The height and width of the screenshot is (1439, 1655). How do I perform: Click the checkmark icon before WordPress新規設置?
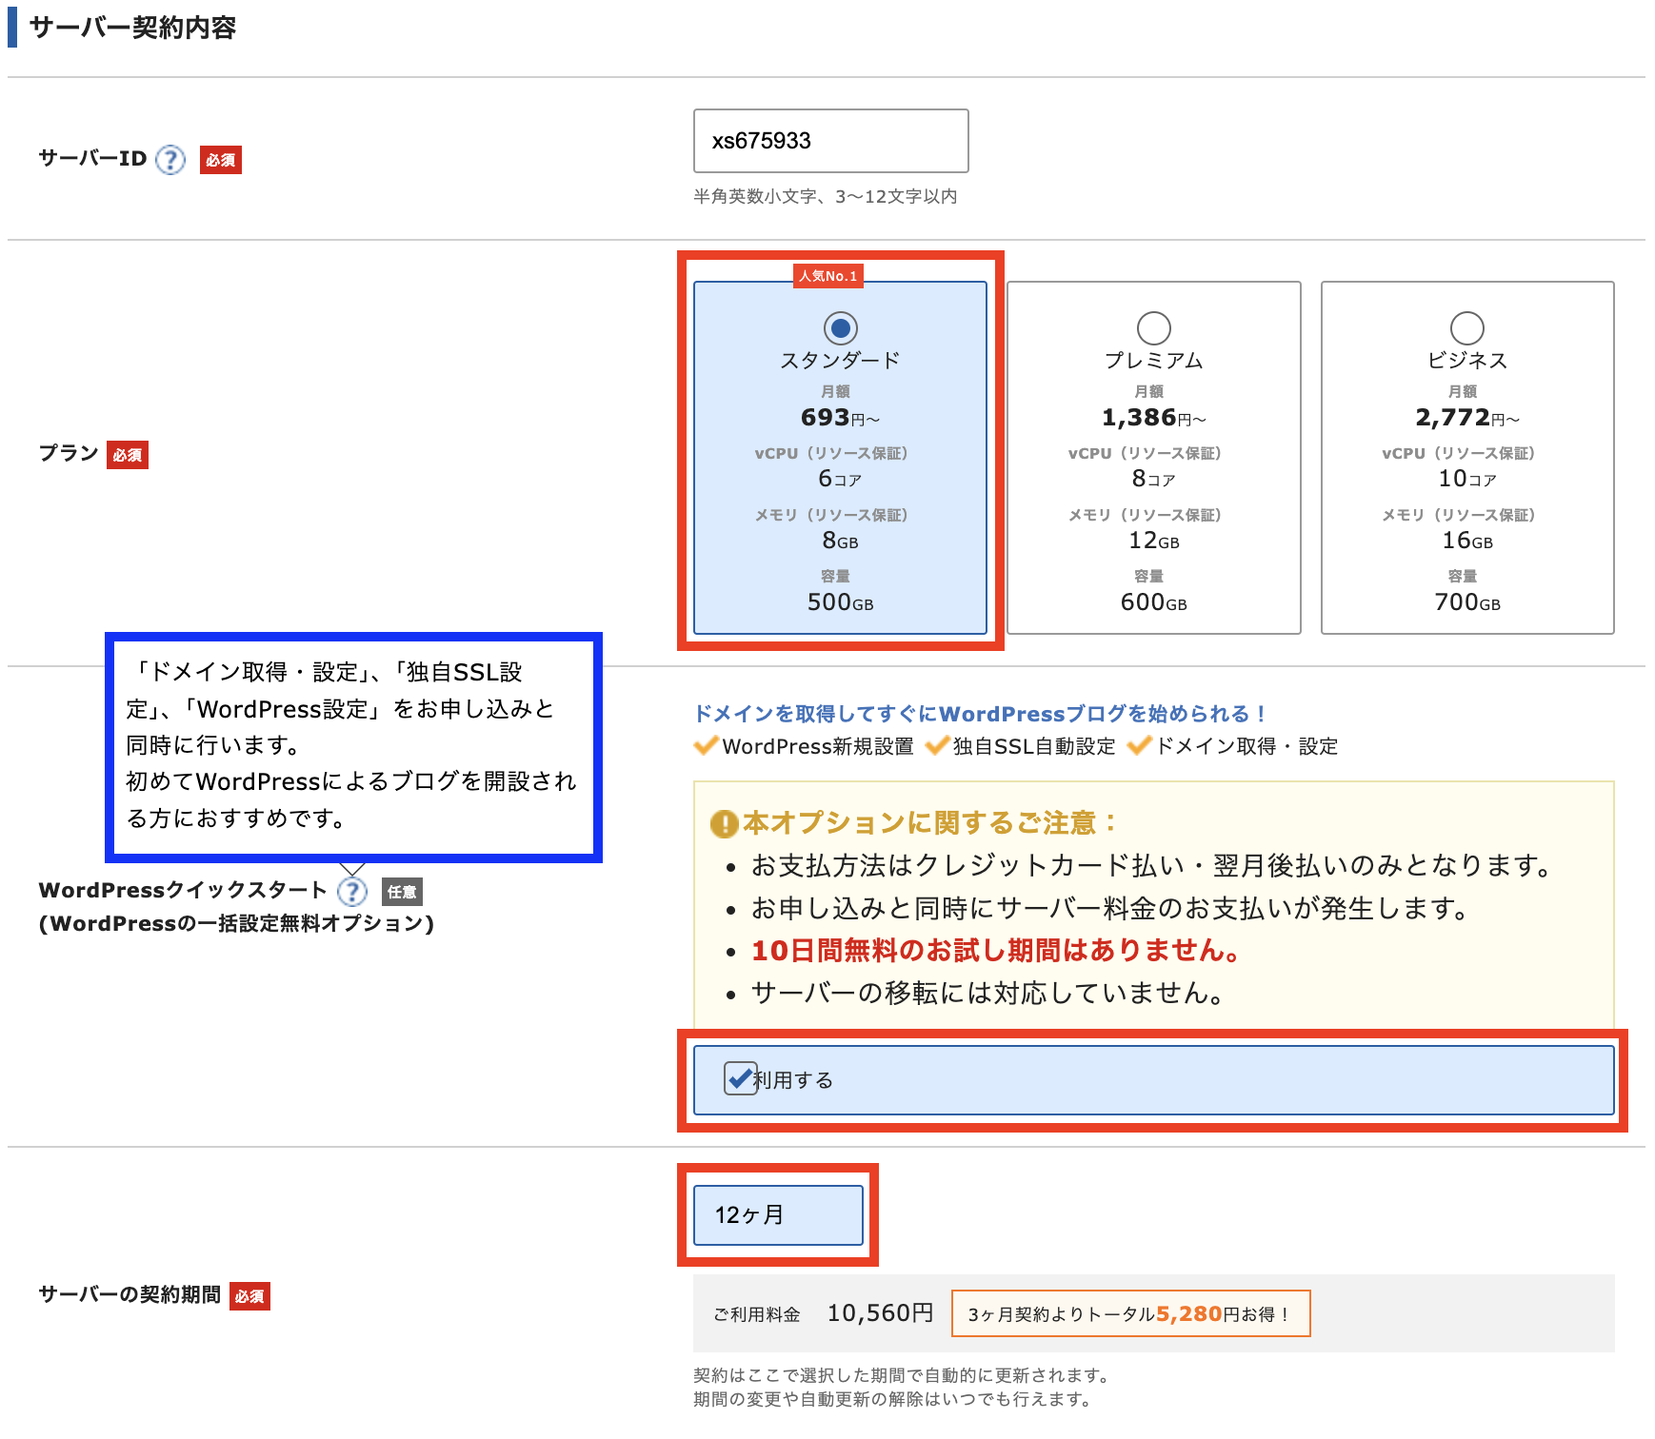pos(706,745)
